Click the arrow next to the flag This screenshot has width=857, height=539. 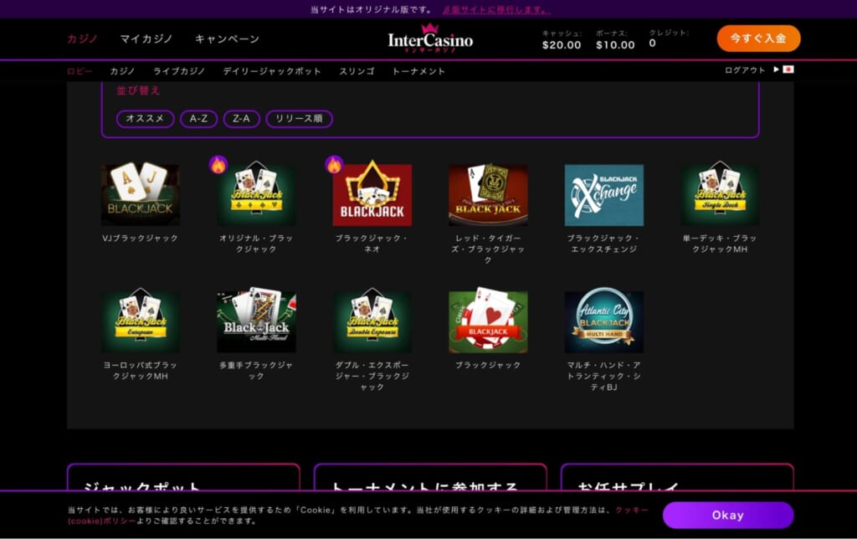[776, 69]
